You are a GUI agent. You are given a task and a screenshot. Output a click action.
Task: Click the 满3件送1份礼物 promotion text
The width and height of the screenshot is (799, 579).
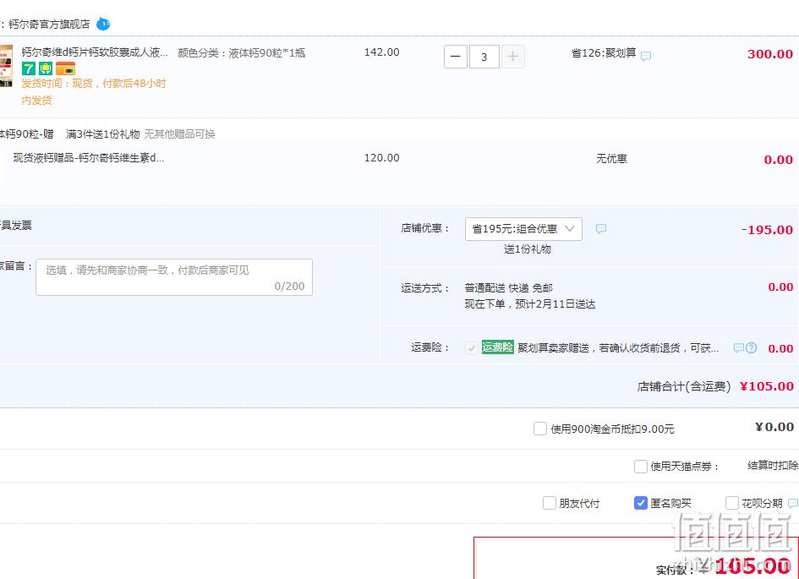103,134
